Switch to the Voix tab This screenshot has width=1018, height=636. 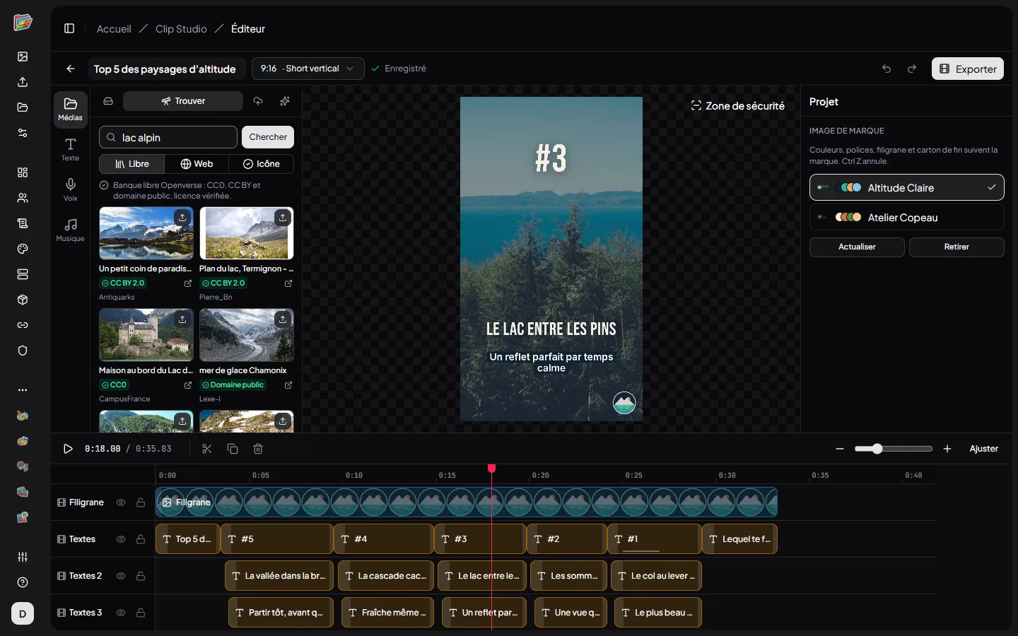pos(71,189)
